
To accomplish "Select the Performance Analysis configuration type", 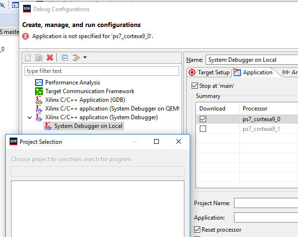I will 73,83.
